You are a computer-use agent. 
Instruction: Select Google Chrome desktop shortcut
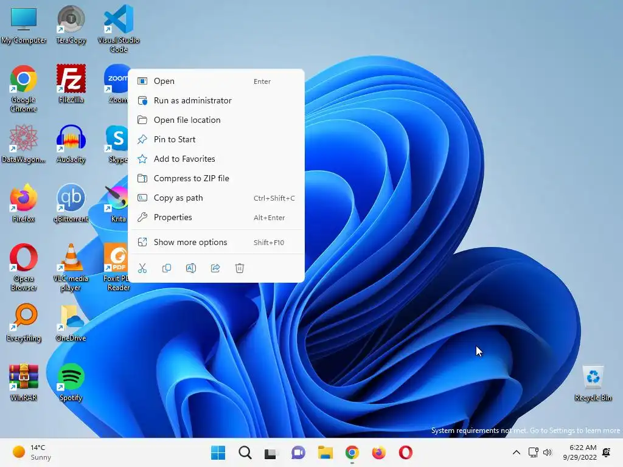click(x=24, y=89)
